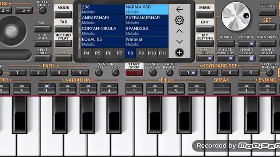Tap the FADE IN/OUT round button

tap(169, 73)
